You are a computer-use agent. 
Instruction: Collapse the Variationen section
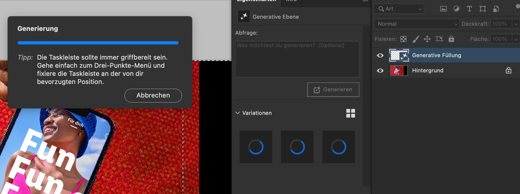238,113
